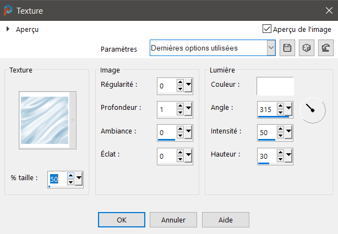Screen dimensions: 338x234
Task: Click the % taille input field
Action: [x=57, y=179]
